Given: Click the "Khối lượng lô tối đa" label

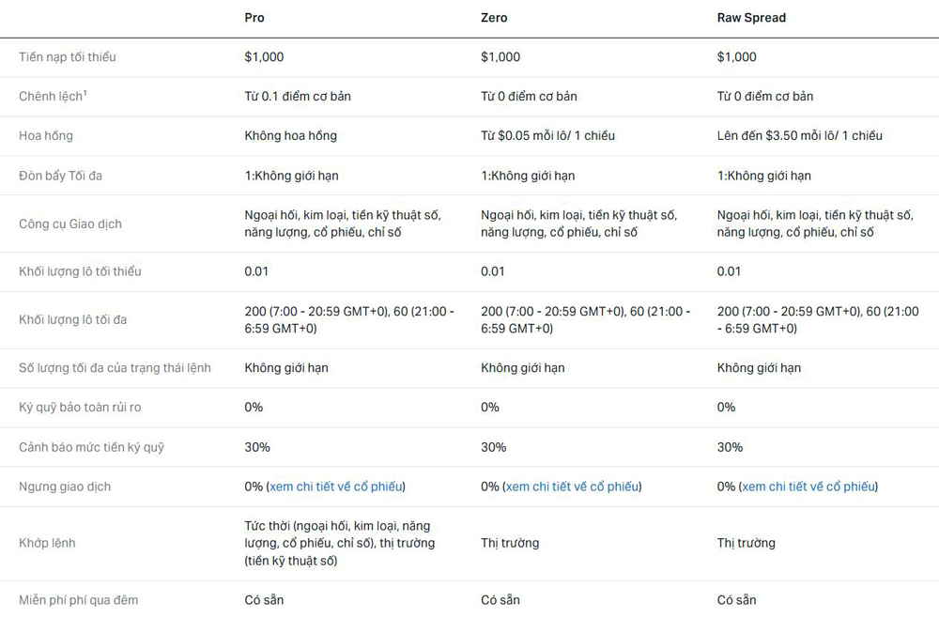Looking at the screenshot, I should point(72,320).
